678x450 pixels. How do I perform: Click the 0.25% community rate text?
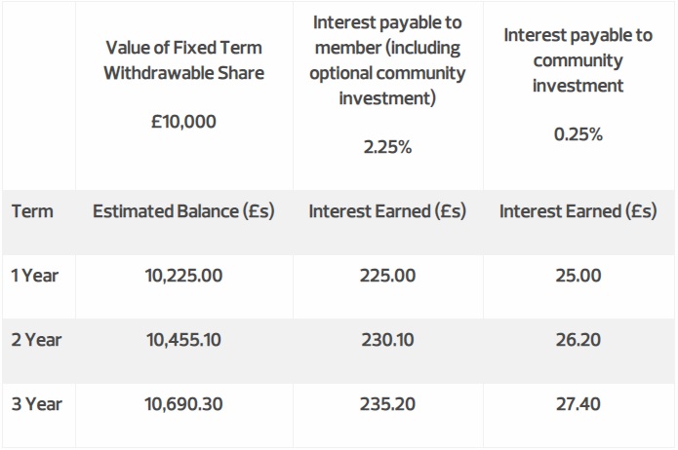(x=578, y=134)
